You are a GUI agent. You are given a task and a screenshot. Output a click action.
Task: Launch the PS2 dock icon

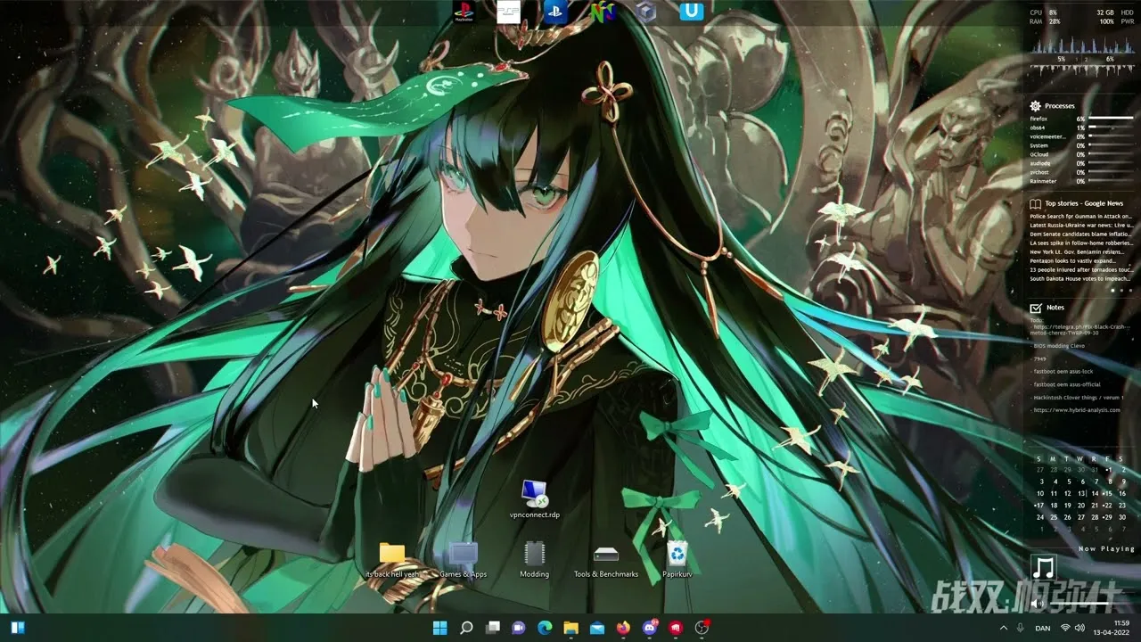[x=509, y=12]
